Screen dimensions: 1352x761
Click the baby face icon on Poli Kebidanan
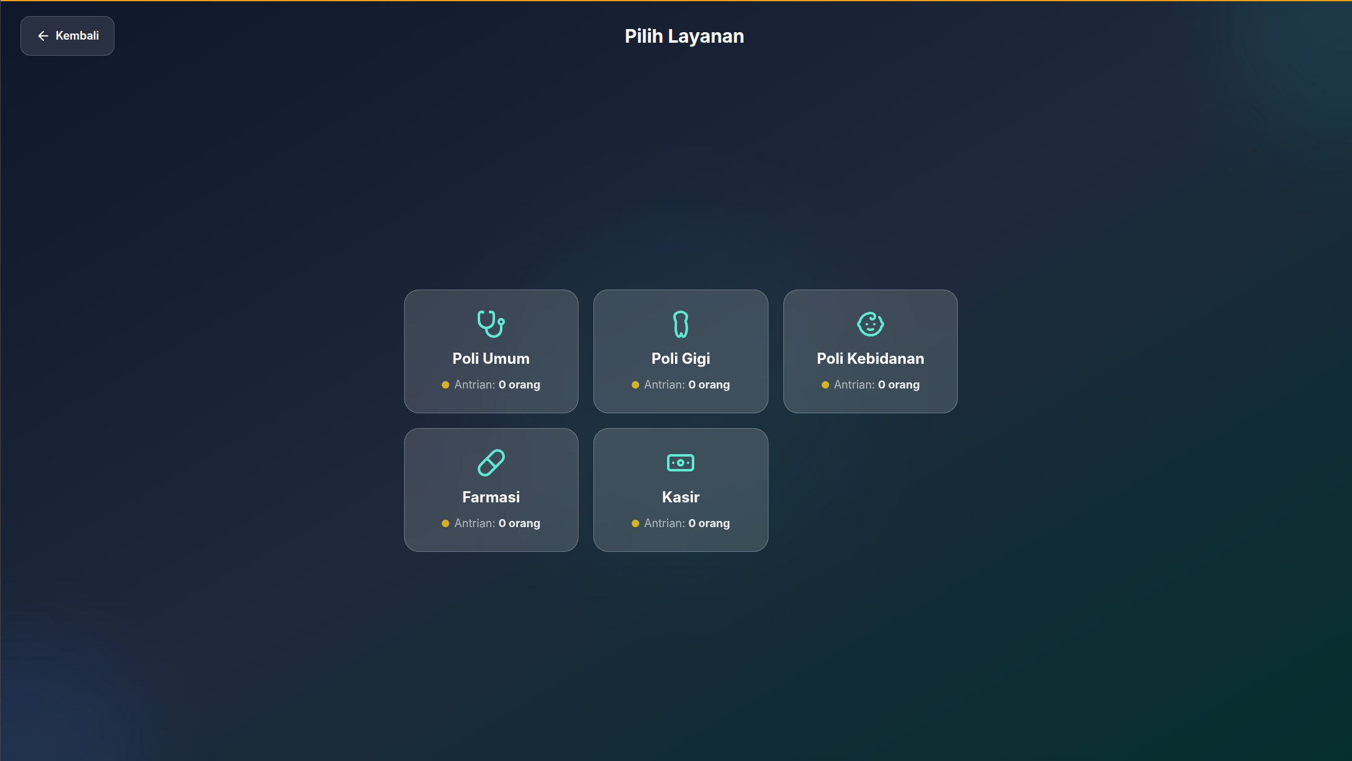[x=870, y=323]
